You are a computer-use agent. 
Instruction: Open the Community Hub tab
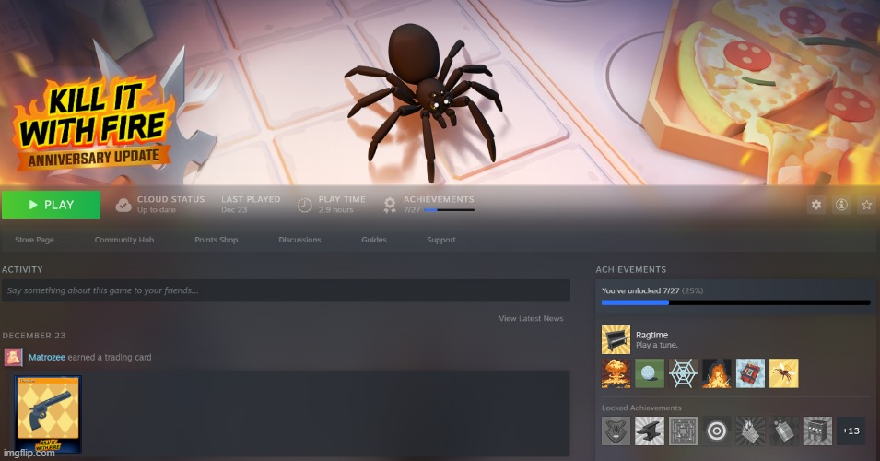(124, 240)
